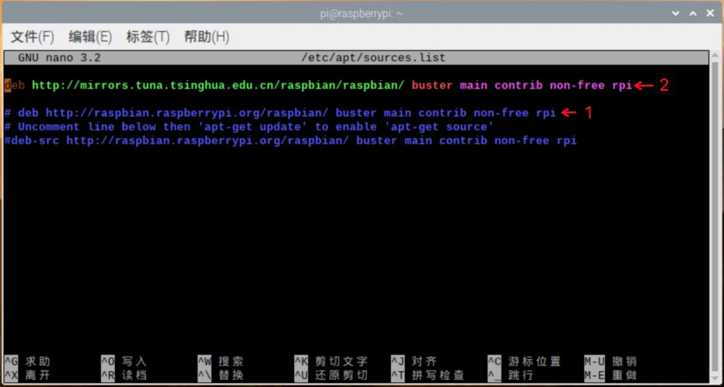Screen dimensions: 724x387
Task: Click the ^\ 替换 shortcut hint
Action: pyautogui.click(x=220, y=375)
